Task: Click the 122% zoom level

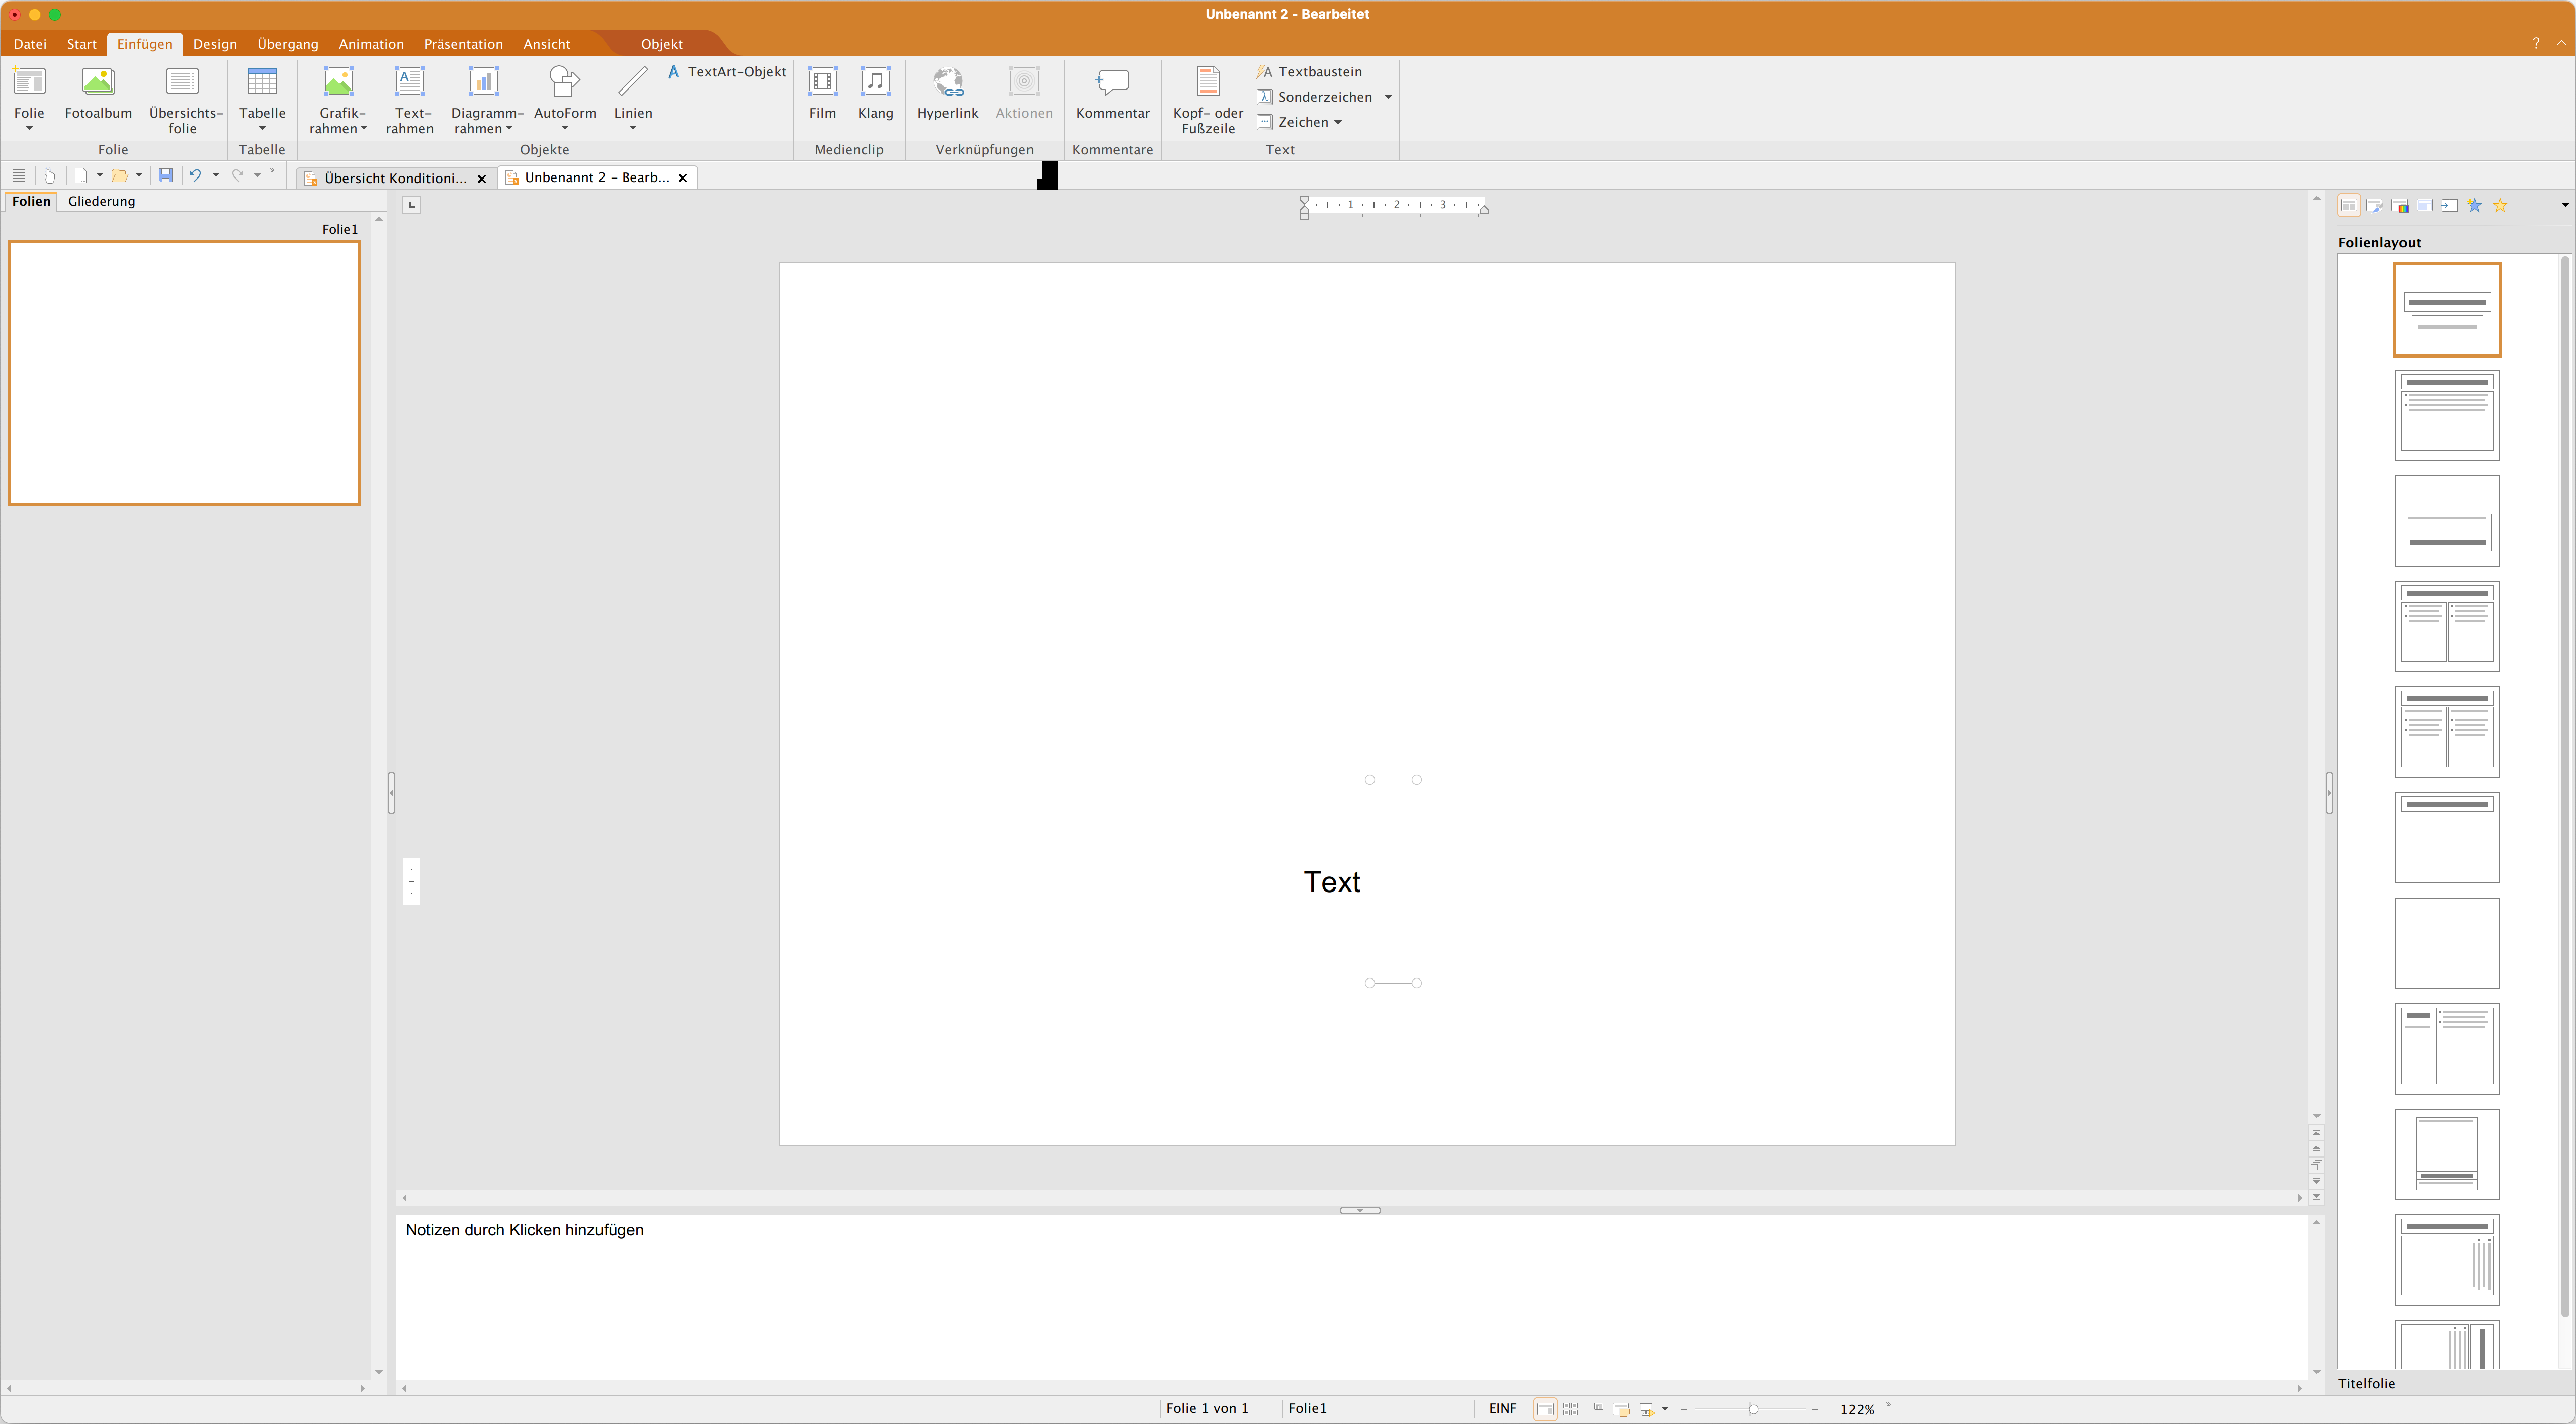Action: click(1857, 1409)
